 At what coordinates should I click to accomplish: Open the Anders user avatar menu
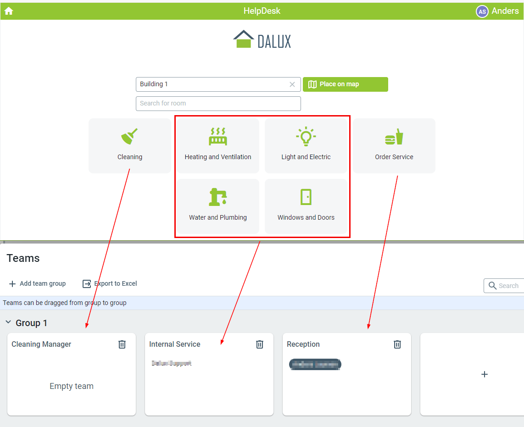coord(482,11)
